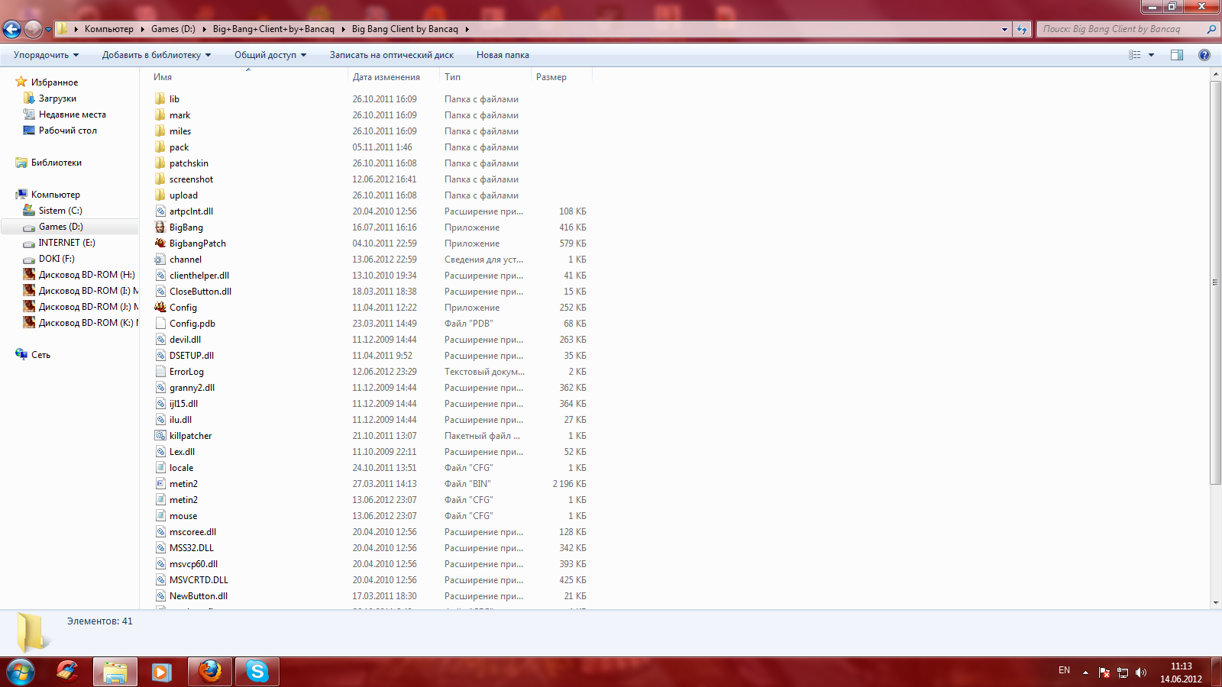The width and height of the screenshot is (1222, 687).
Task: Select the channel settings file icon
Action: pos(160,260)
